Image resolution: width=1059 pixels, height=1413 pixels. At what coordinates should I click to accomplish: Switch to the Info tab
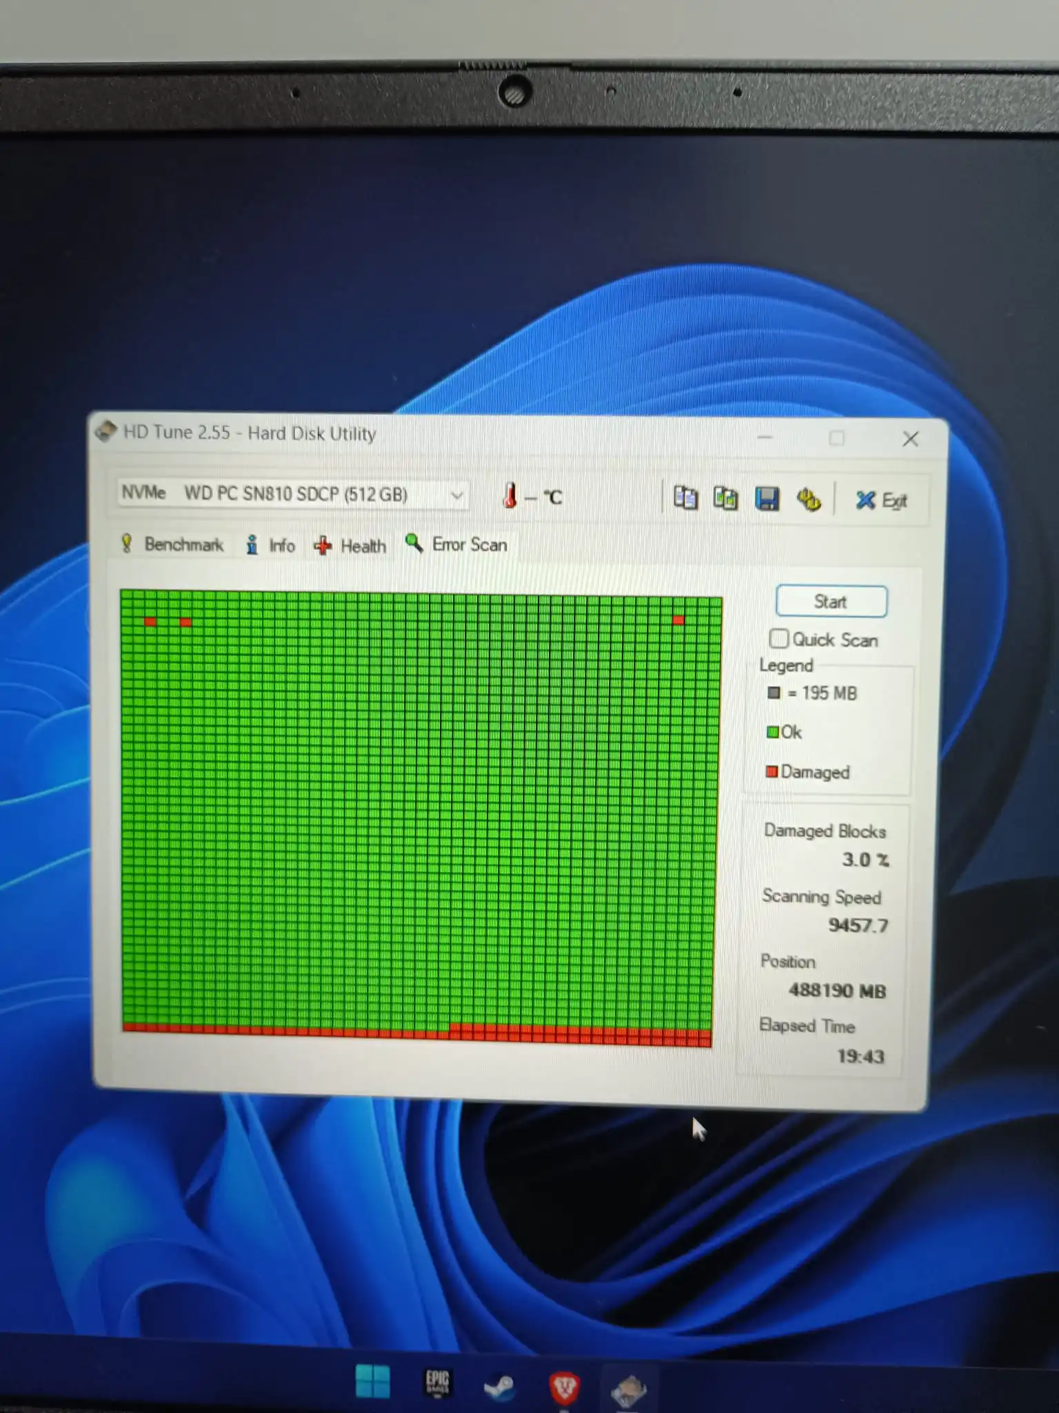[x=271, y=546]
